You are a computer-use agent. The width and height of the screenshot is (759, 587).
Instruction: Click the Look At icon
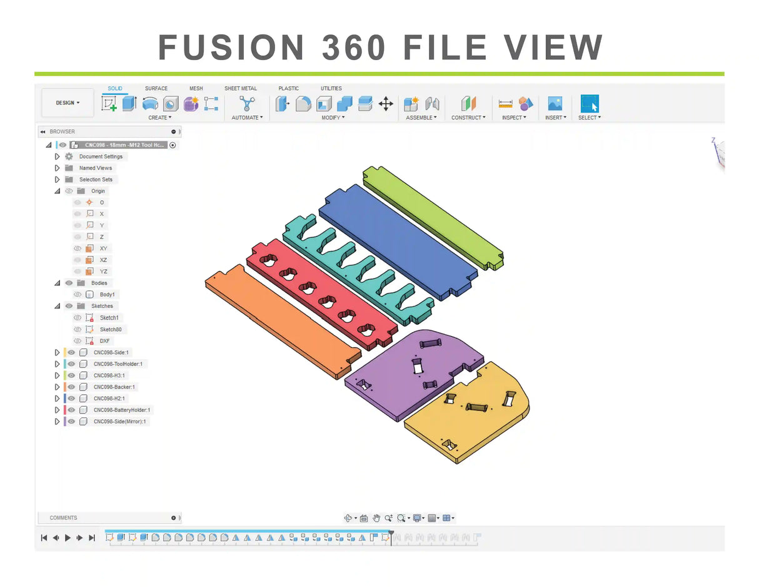364,518
